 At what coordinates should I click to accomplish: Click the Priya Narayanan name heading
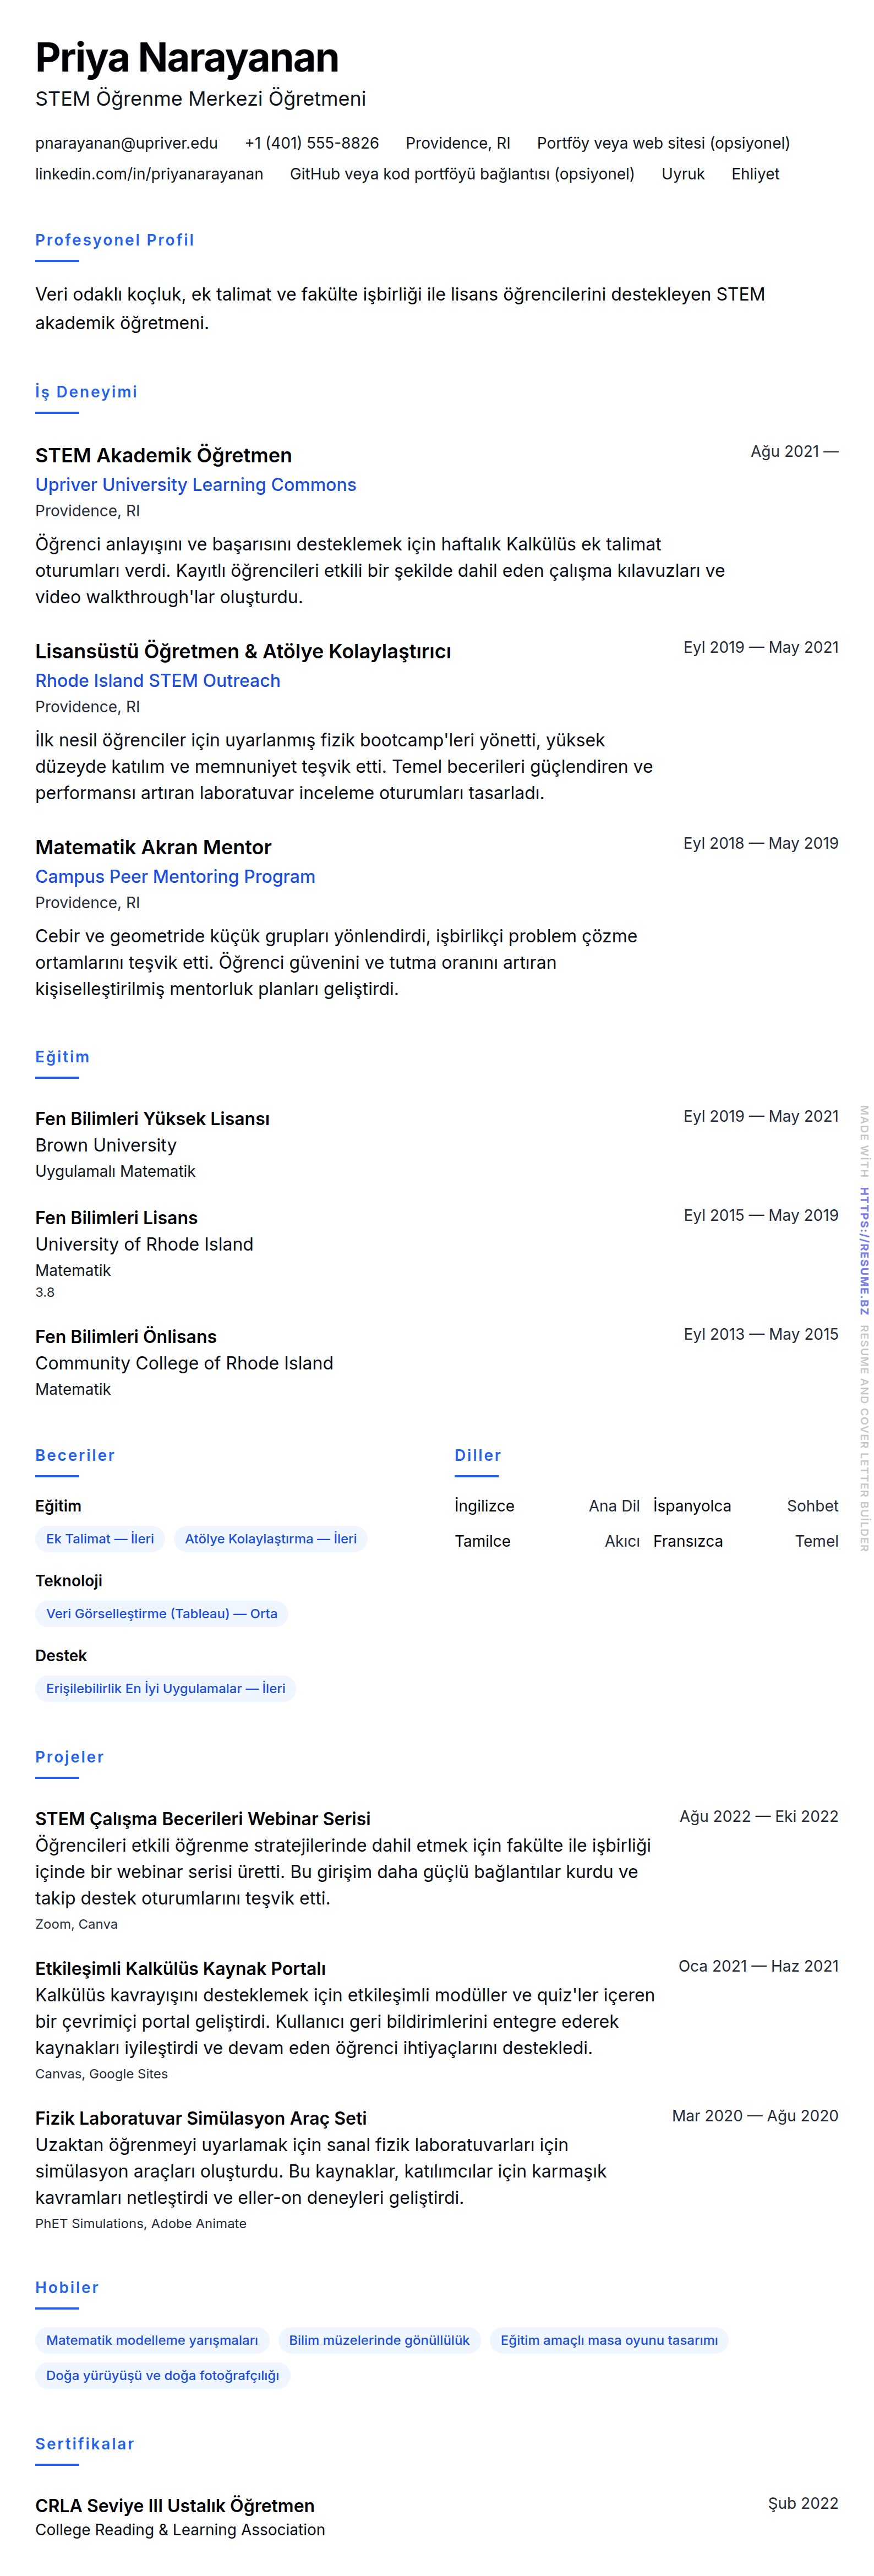click(187, 58)
